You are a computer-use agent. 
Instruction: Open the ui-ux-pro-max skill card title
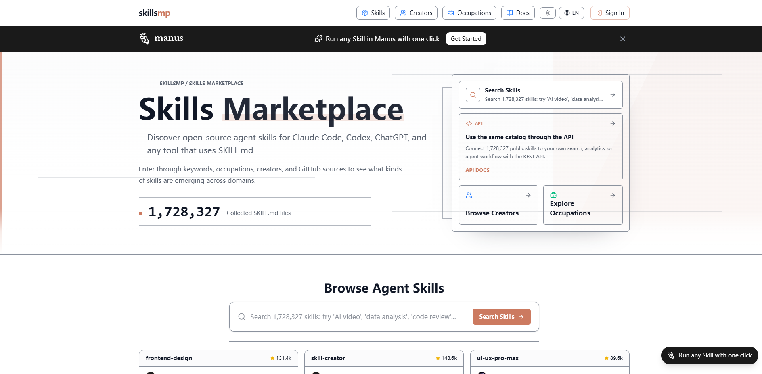tap(498, 358)
